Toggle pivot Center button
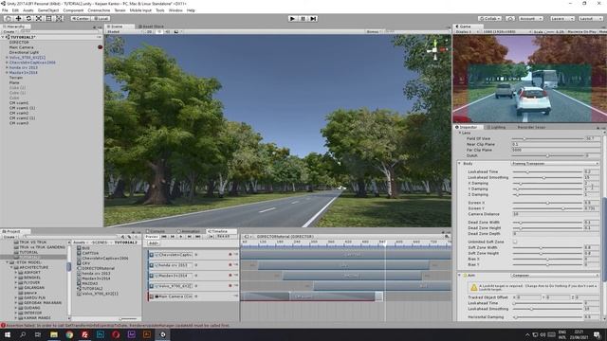The height and width of the screenshot is (341, 607). tap(80, 18)
